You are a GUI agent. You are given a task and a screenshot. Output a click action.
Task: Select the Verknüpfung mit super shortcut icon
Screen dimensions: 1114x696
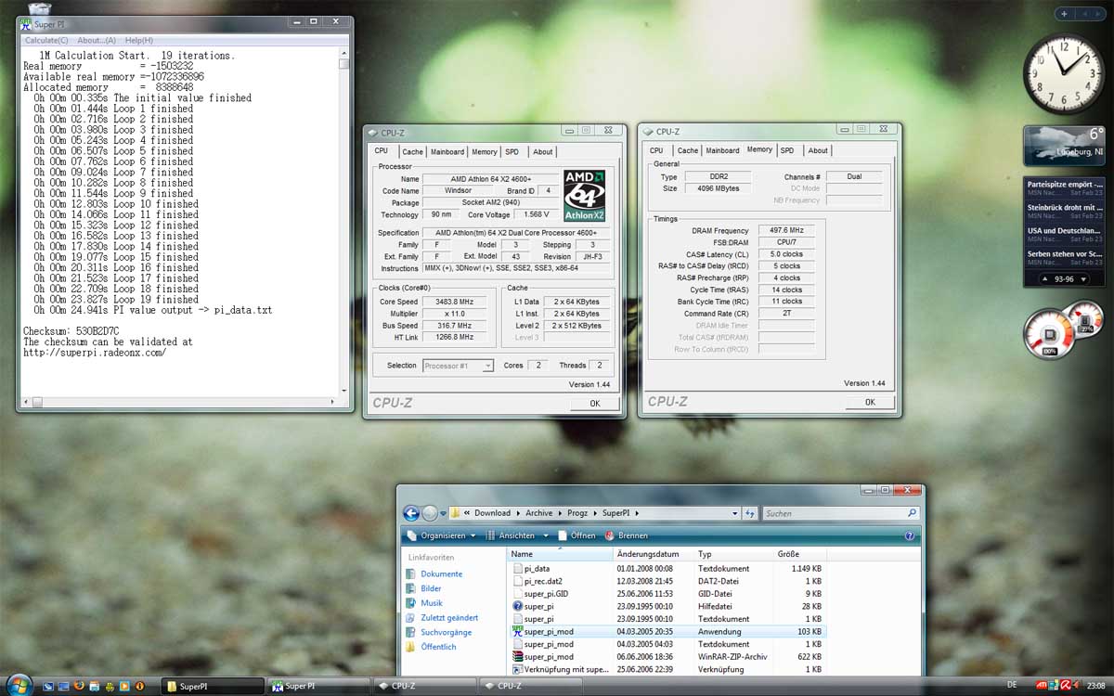point(517,669)
